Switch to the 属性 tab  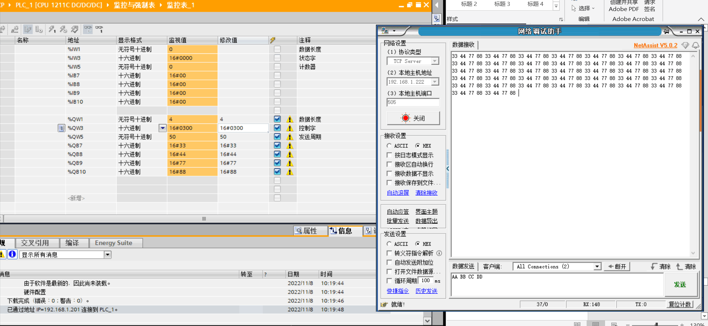pos(310,231)
